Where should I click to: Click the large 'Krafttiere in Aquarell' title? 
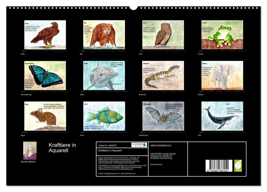(x=62, y=148)
